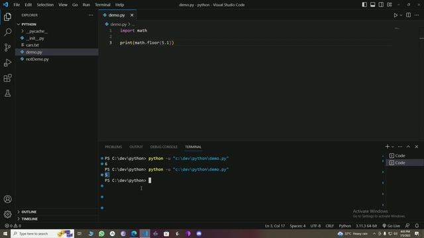The image size is (424, 238).
Task: Select demo.py in the Explorer
Action: [57, 52]
